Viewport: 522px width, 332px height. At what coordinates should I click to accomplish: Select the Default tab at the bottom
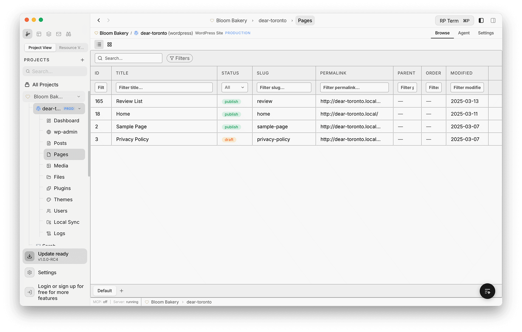point(104,290)
